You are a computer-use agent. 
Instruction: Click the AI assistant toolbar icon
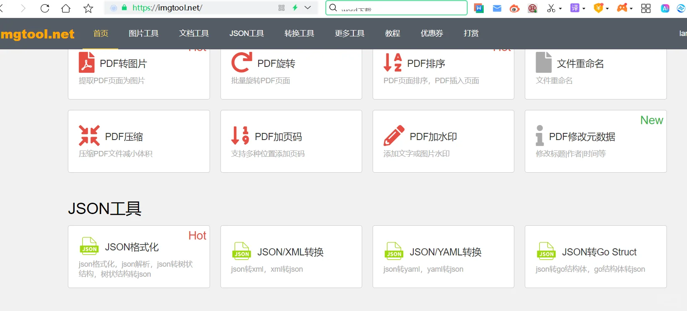[665, 8]
